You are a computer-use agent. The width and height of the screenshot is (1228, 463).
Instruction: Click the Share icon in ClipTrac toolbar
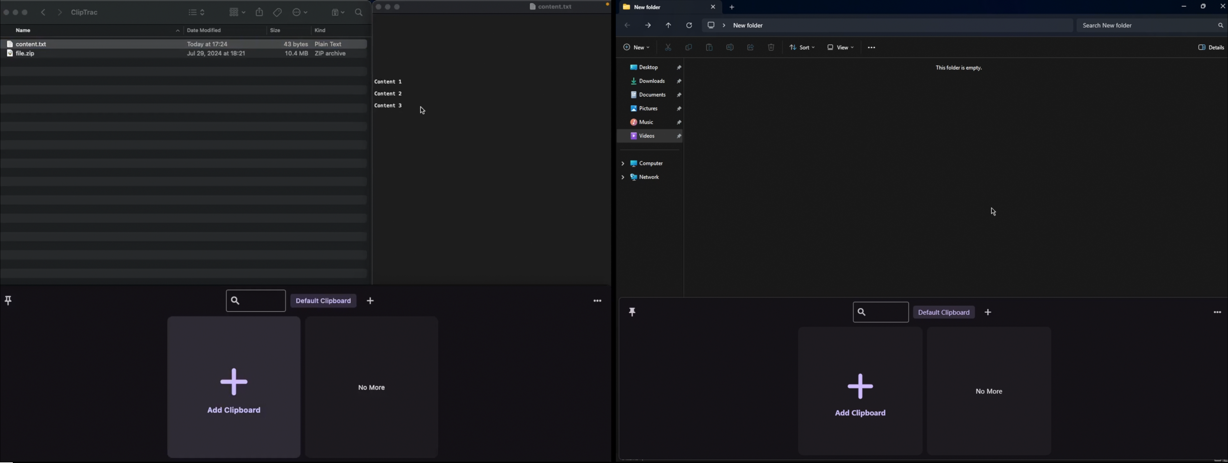259,12
